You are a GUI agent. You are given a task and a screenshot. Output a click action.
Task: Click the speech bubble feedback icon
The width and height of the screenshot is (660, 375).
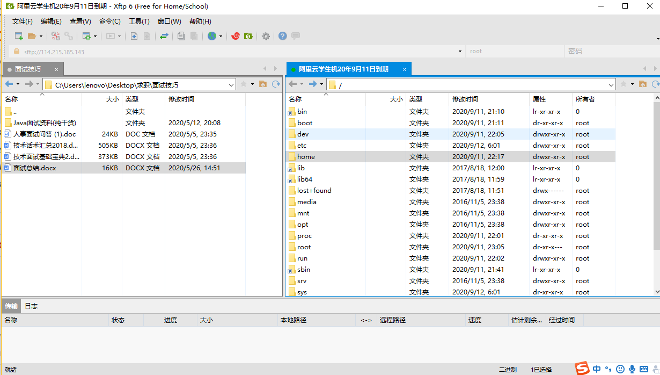click(295, 36)
